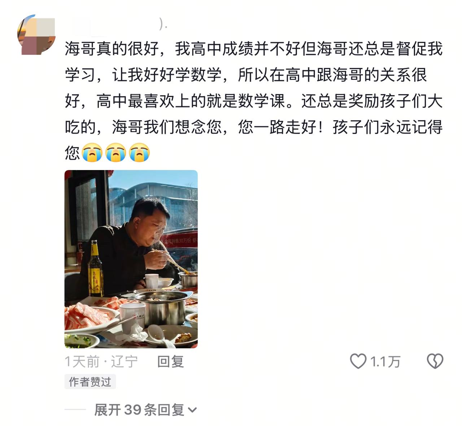Tap the broken heart dislike icon
This screenshot has width=462, height=426.
coord(435,361)
